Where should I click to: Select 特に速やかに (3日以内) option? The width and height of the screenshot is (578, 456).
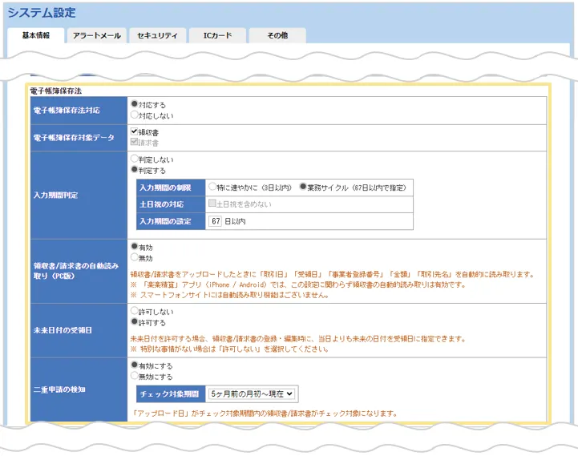[x=212, y=187]
